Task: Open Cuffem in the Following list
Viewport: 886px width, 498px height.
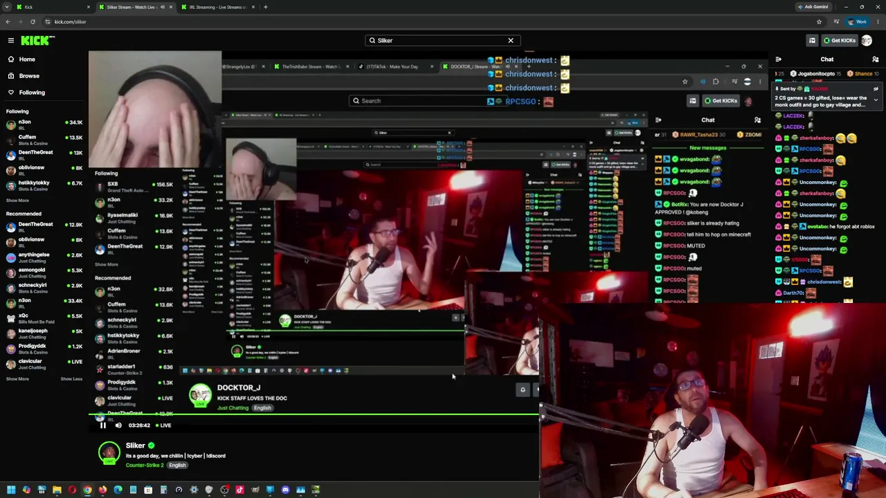Action: tap(44, 140)
